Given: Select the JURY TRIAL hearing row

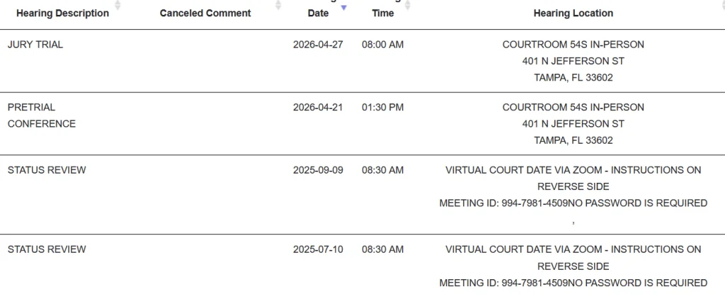Looking at the screenshot, I should [x=35, y=45].
